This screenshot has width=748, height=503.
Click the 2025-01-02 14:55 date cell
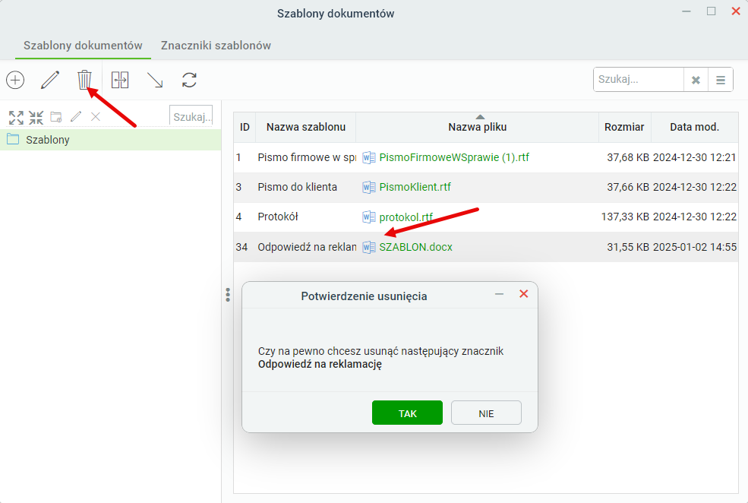pos(695,247)
